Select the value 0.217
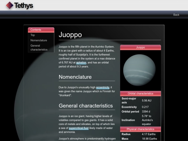The height and width of the screenshot is (141, 188). coord(145,107)
